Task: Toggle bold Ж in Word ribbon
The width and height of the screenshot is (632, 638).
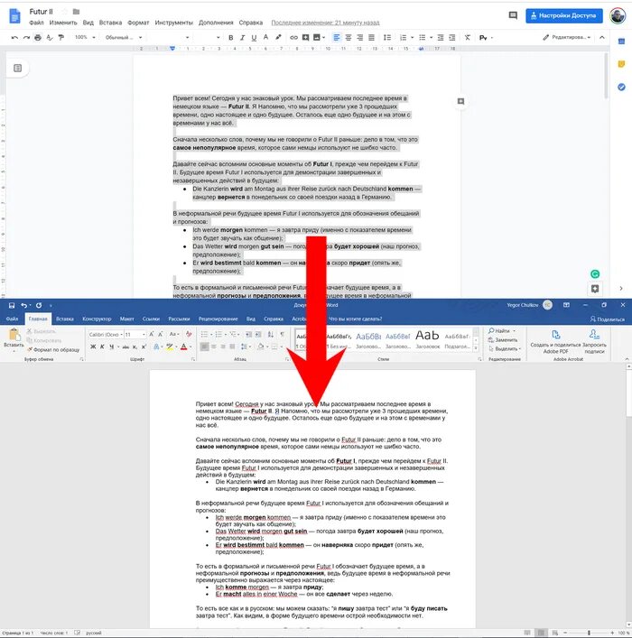Action: pos(93,347)
